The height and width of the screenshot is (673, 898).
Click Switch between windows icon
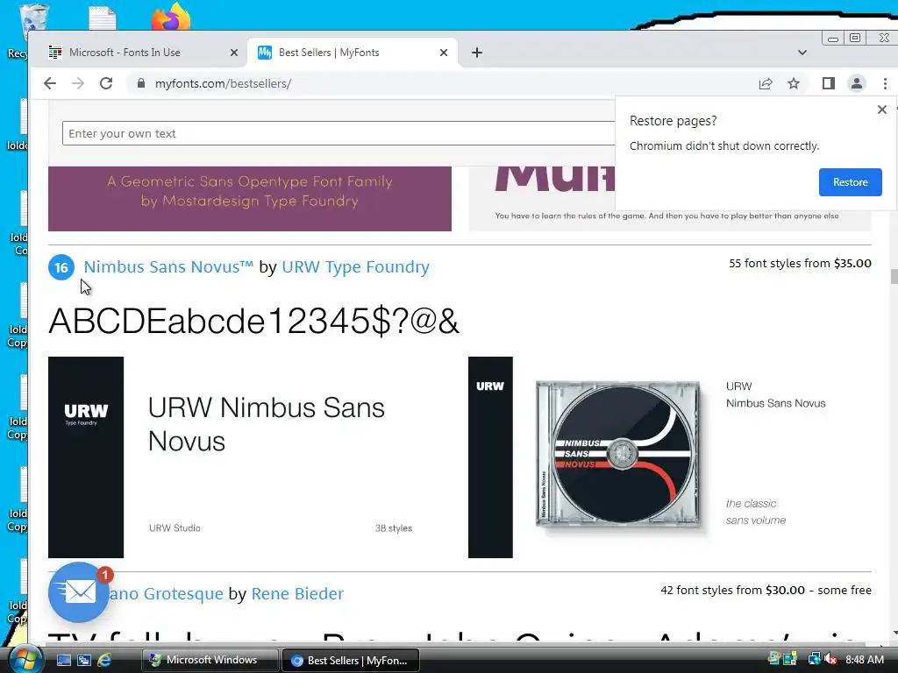pyautogui.click(x=84, y=660)
